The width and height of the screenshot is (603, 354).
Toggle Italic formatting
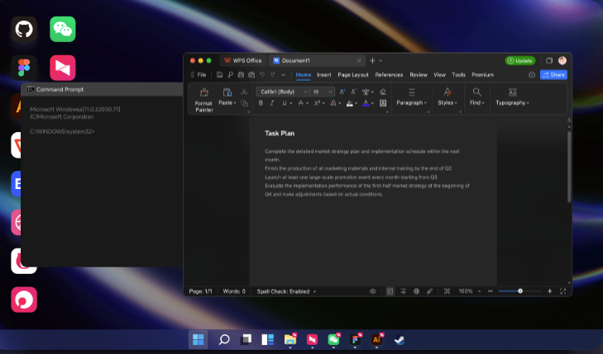coord(272,103)
